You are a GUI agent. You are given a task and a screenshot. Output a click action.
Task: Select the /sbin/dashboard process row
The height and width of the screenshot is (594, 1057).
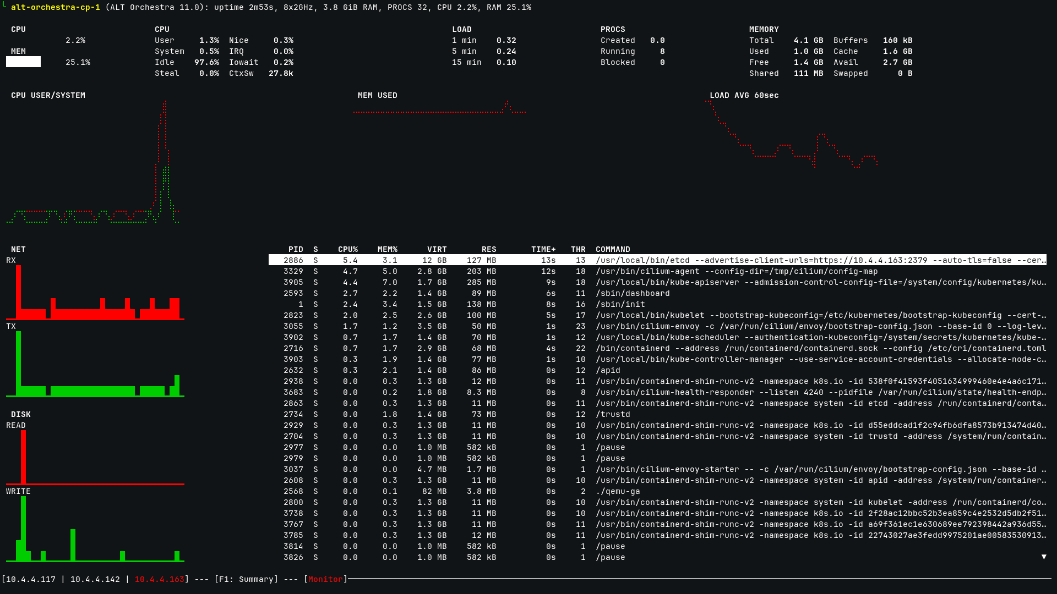tap(657, 293)
